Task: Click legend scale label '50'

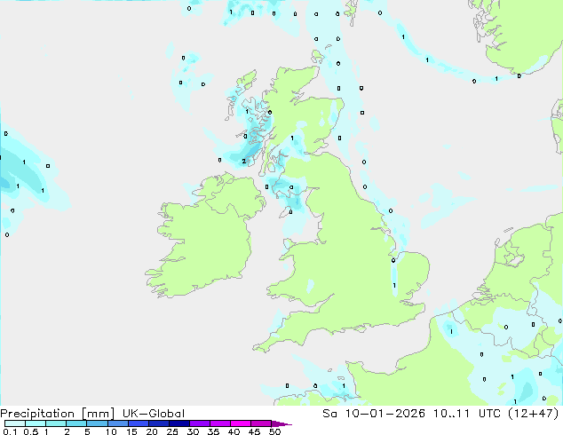Action: [274, 431]
